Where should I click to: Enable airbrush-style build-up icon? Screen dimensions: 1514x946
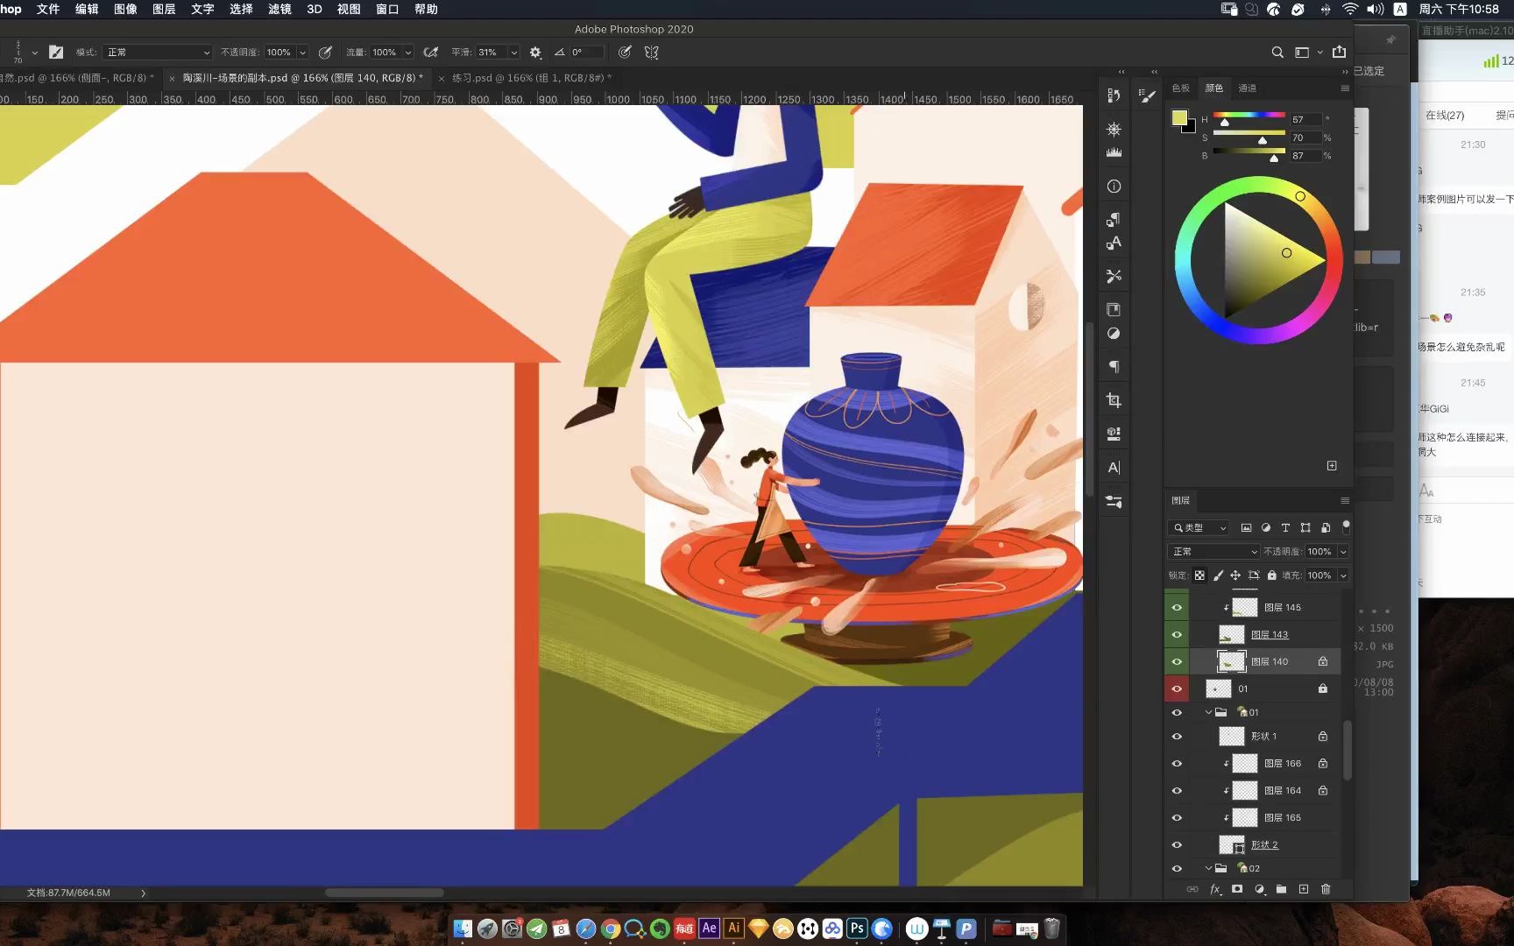(430, 53)
